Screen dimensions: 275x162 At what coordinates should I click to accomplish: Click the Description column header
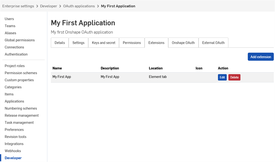pyautogui.click(x=110, y=68)
